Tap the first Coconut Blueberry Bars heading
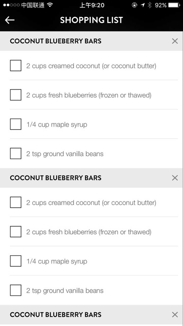Viewport: 183px width, 326px height. tap(56, 41)
